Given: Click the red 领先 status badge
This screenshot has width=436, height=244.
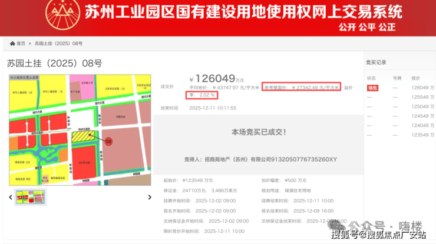Looking at the screenshot, I should (x=372, y=88).
